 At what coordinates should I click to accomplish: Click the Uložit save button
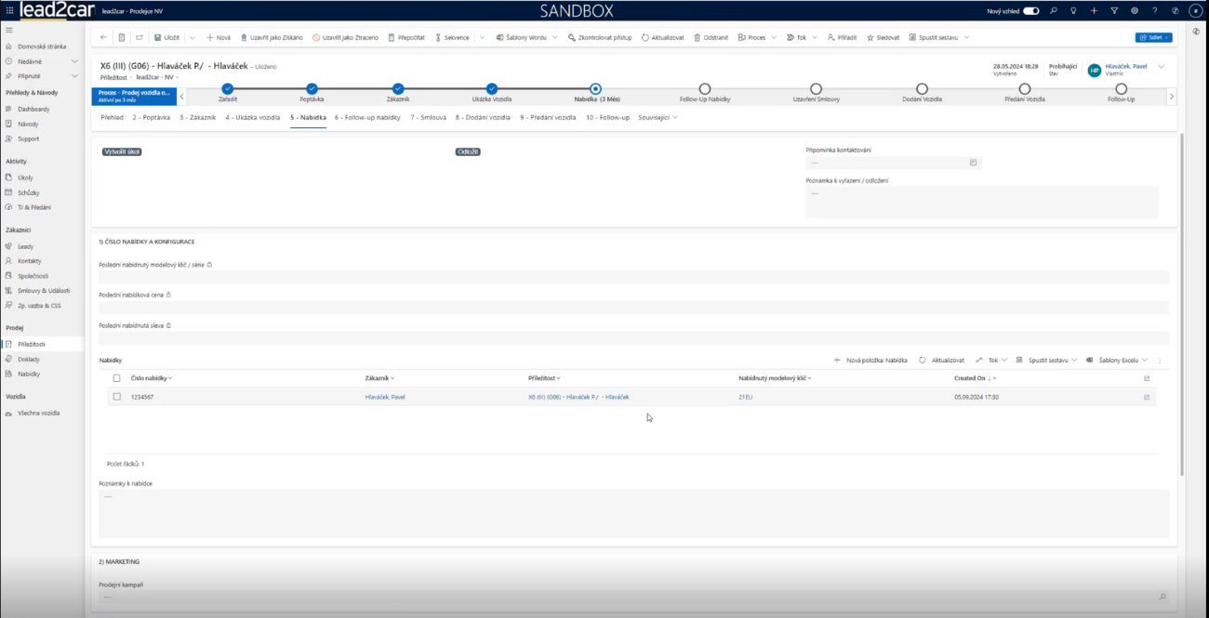(167, 37)
